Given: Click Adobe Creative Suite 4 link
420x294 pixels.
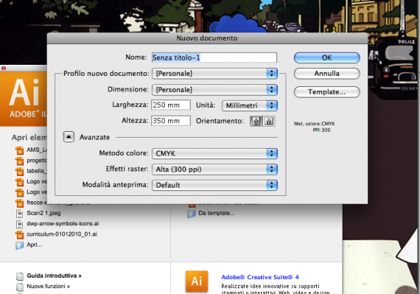Looking at the screenshot, I should point(260,277).
